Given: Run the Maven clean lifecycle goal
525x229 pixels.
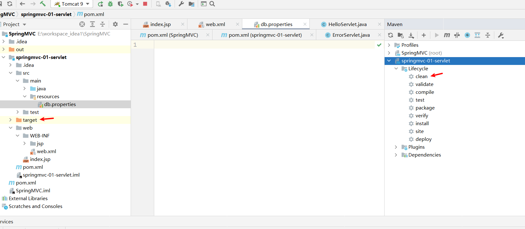Looking at the screenshot, I should pos(421,76).
